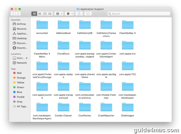Image resolution: width=181 pixels, height=134 pixels.
Task: Focus the Search field
Action: point(139,14)
